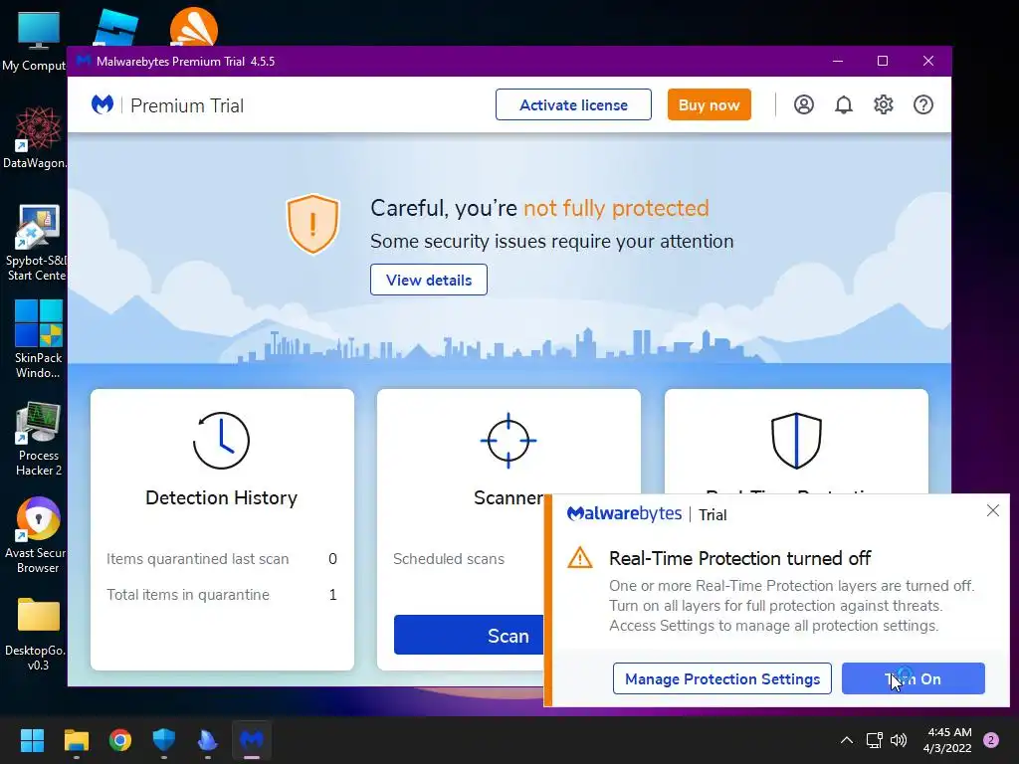Click the Scanner card title

509,497
